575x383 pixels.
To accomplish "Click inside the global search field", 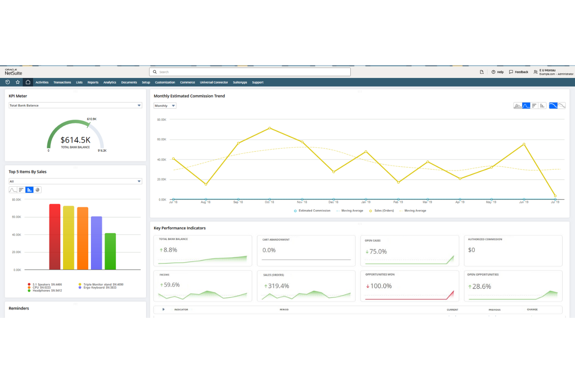I will point(249,72).
